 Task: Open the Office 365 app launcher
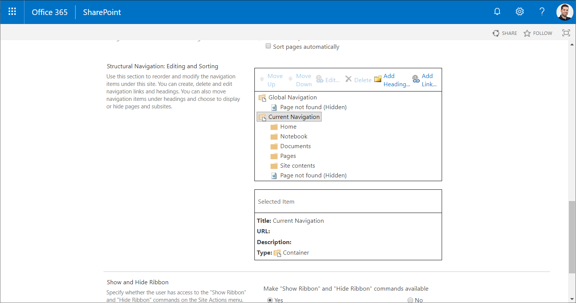(x=12, y=11)
